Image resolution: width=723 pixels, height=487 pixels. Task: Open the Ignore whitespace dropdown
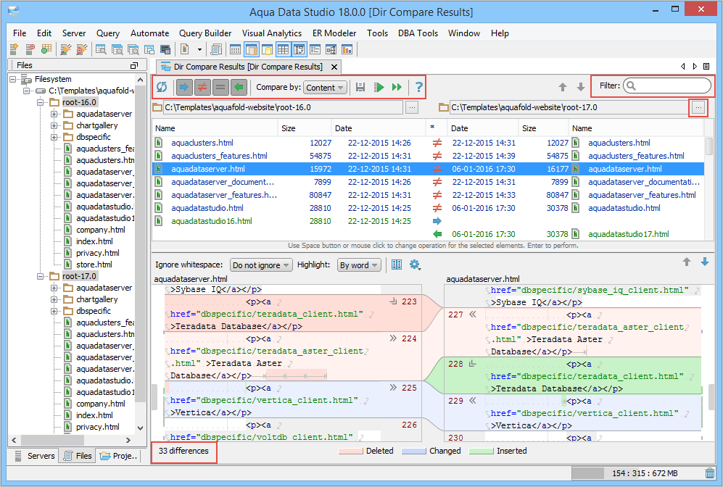(260, 265)
